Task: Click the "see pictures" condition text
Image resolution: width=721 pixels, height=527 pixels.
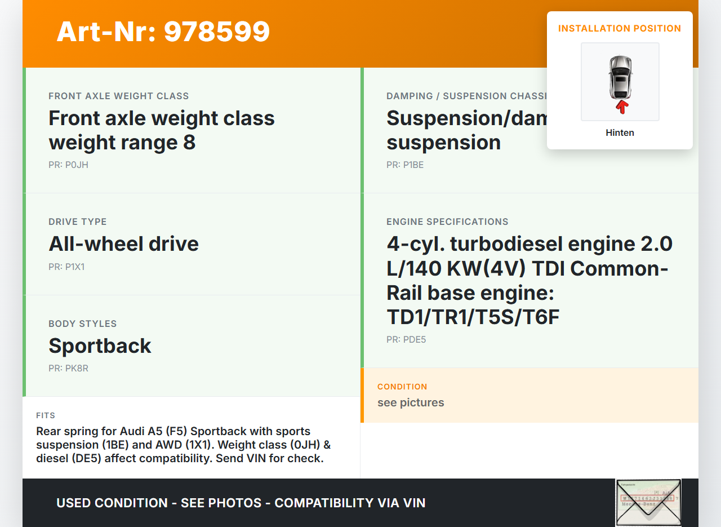Action: click(x=411, y=402)
